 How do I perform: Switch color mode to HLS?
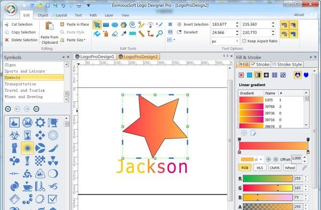tap(259, 167)
